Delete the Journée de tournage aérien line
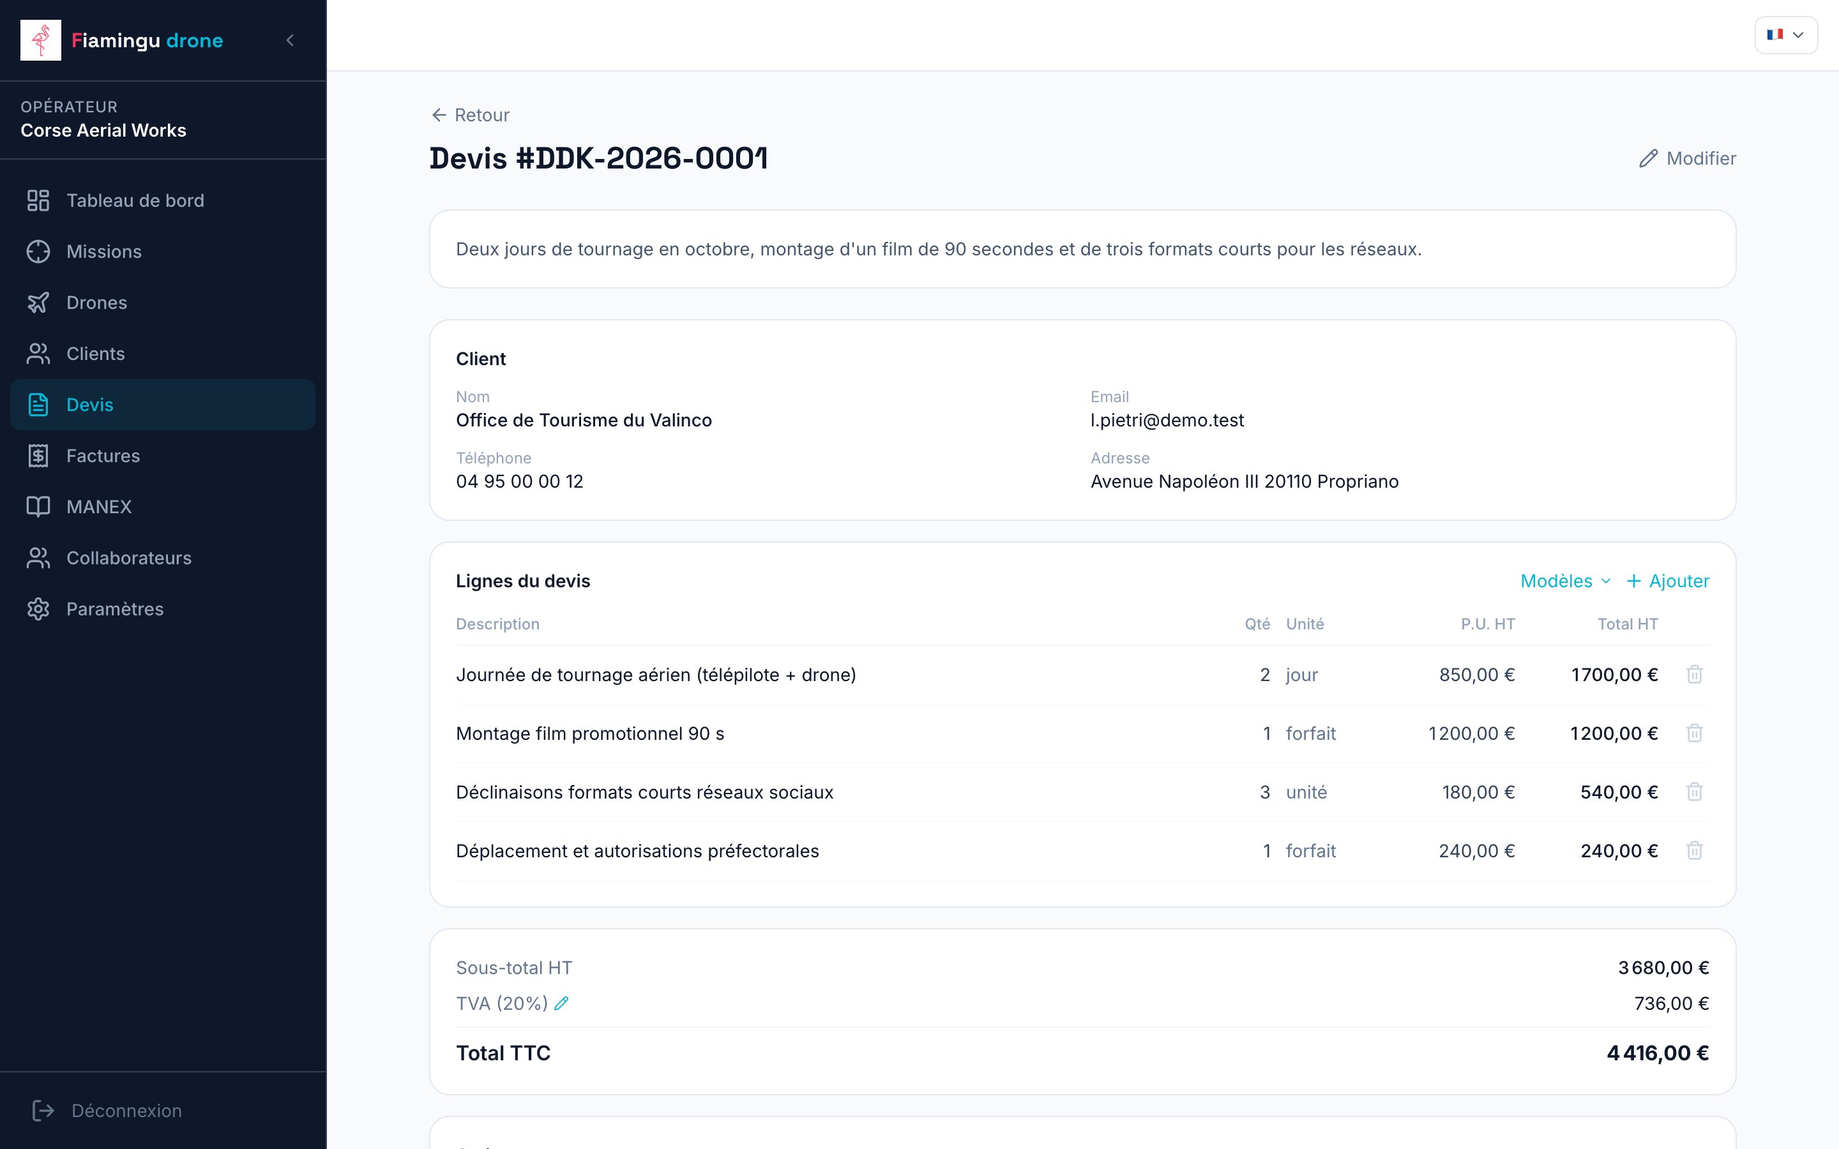This screenshot has width=1839, height=1149. [x=1695, y=674]
